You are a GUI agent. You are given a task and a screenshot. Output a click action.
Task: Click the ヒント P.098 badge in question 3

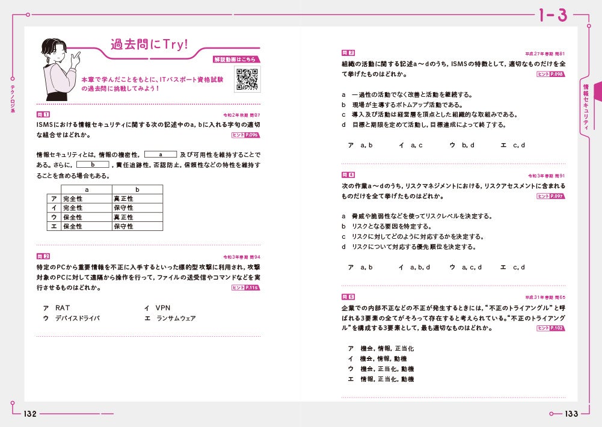550,74
